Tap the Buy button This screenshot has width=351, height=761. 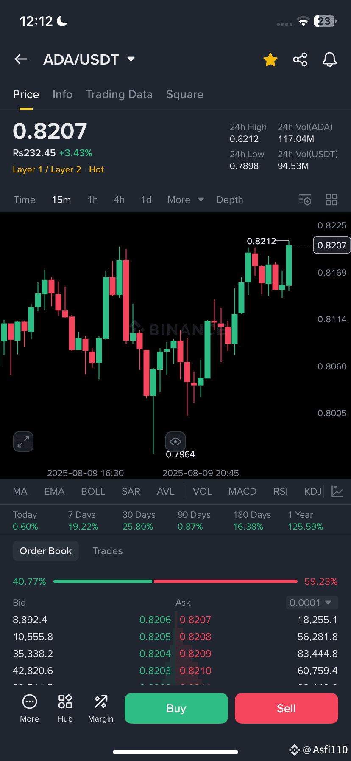176,708
